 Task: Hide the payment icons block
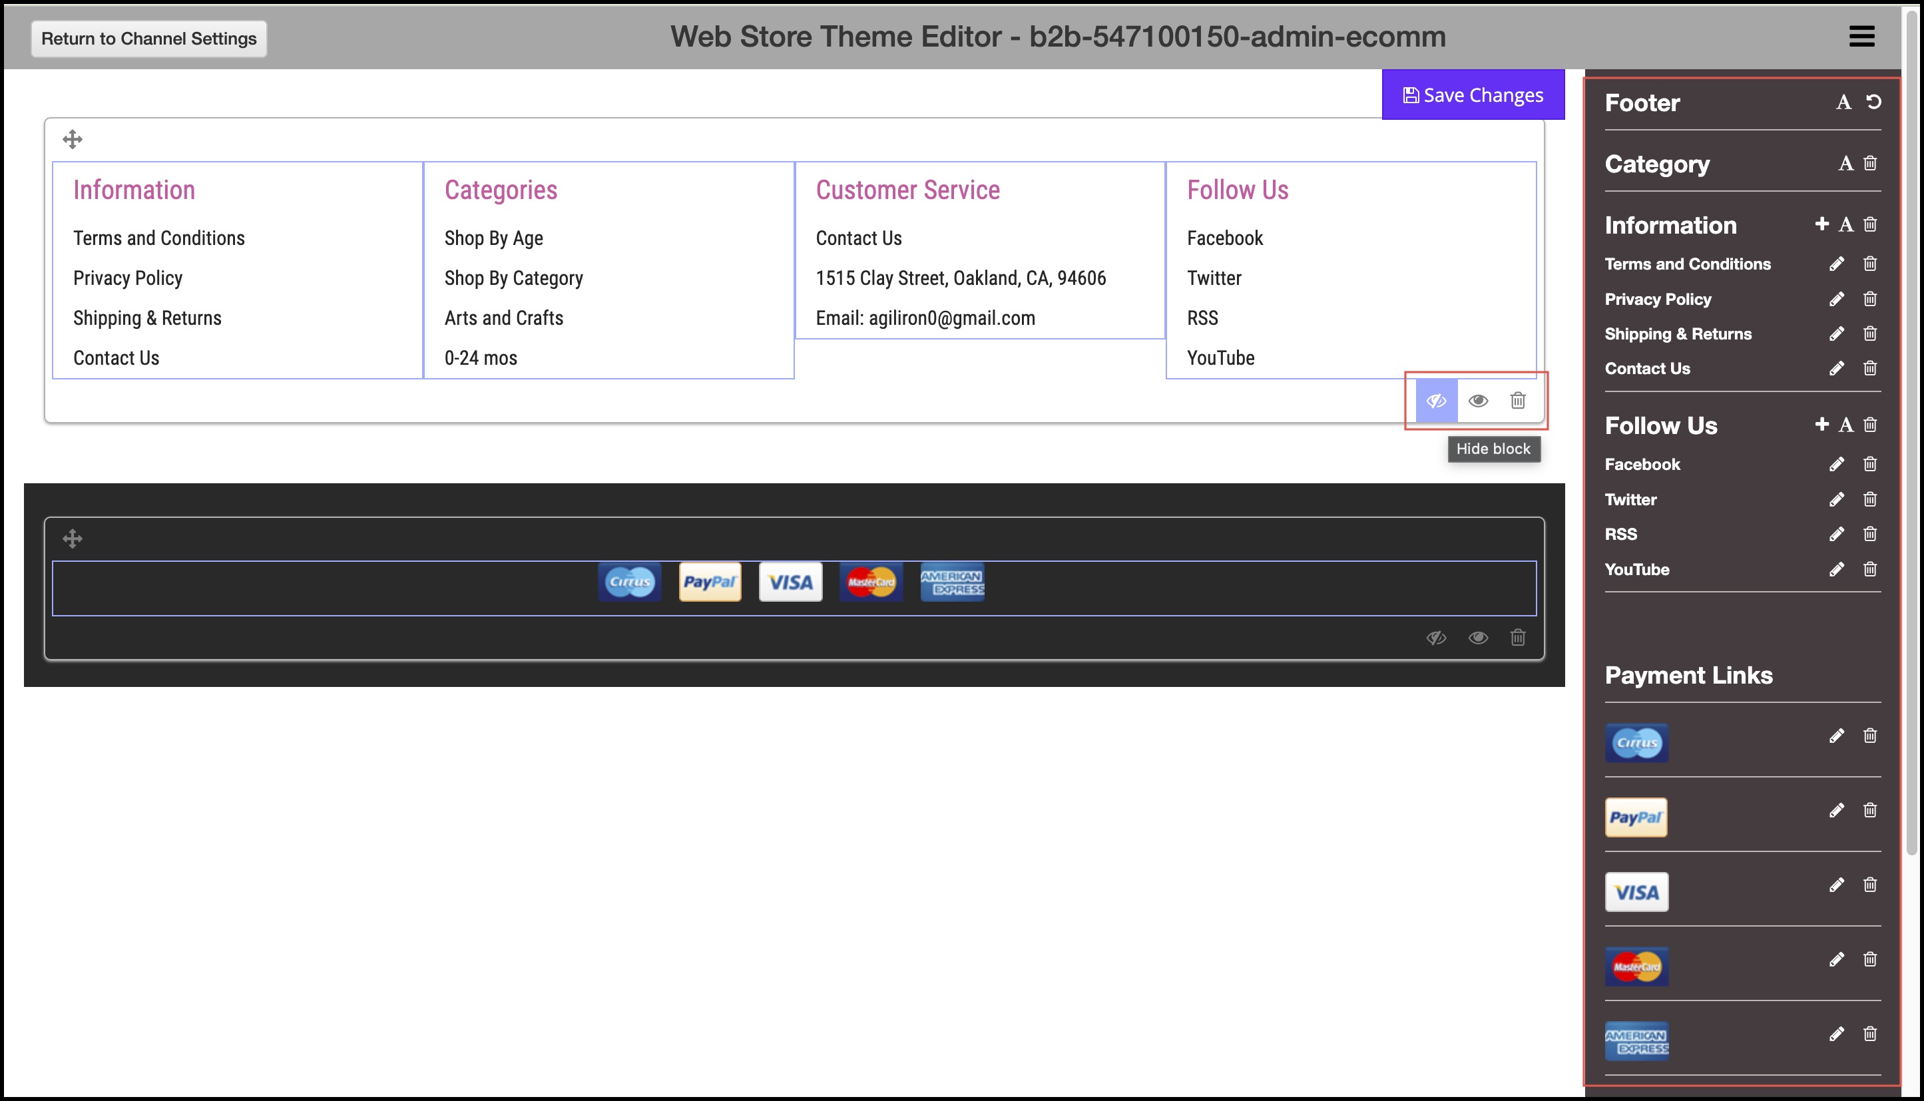click(x=1436, y=638)
